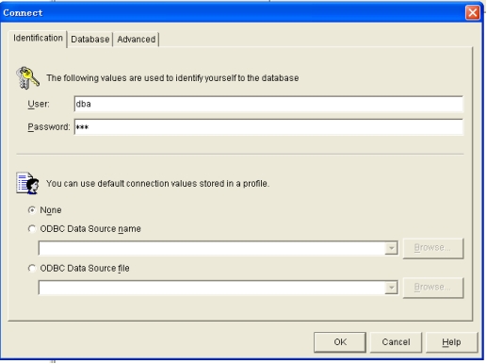Focus the User text field

tap(268, 104)
